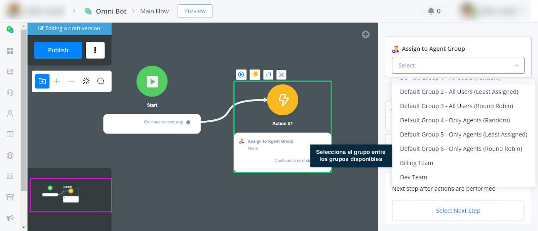Click the duplicate icon above Action #1
Screen dimensions: 538x231
pyautogui.click(x=268, y=75)
